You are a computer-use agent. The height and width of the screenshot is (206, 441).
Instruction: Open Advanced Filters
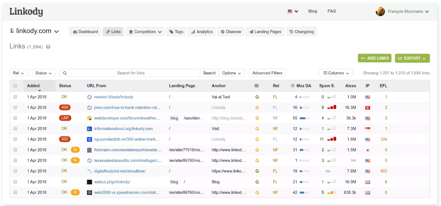click(x=267, y=73)
